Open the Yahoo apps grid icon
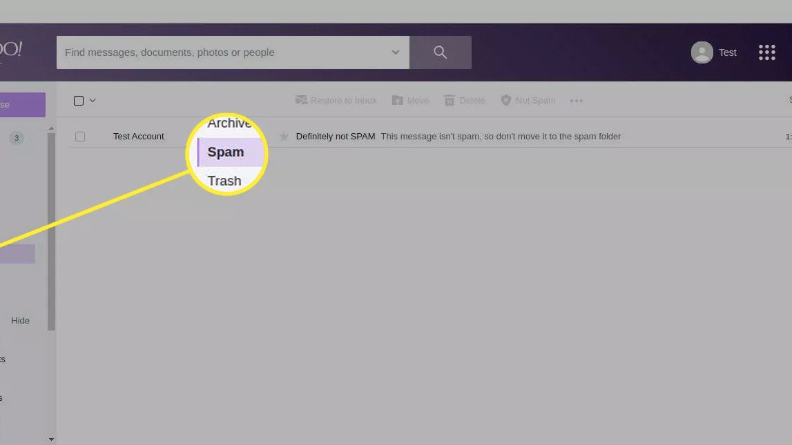792x445 pixels. pos(766,52)
